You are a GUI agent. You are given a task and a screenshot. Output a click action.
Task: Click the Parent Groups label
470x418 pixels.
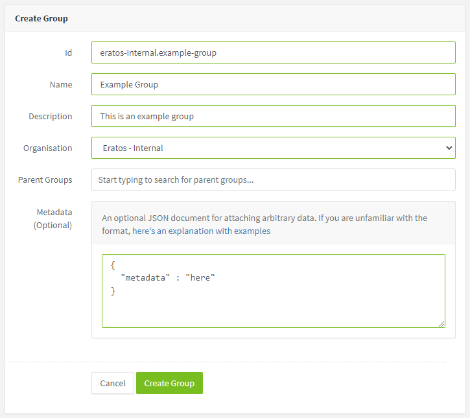tap(45, 180)
